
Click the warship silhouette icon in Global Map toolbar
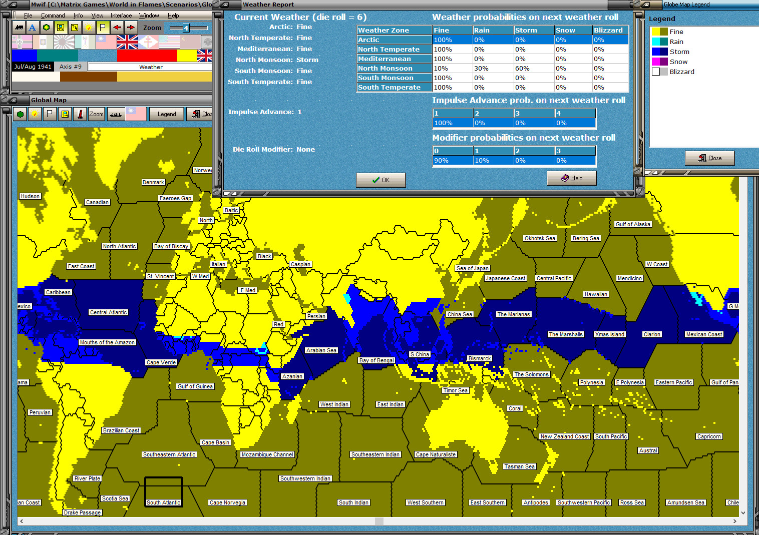tap(116, 114)
